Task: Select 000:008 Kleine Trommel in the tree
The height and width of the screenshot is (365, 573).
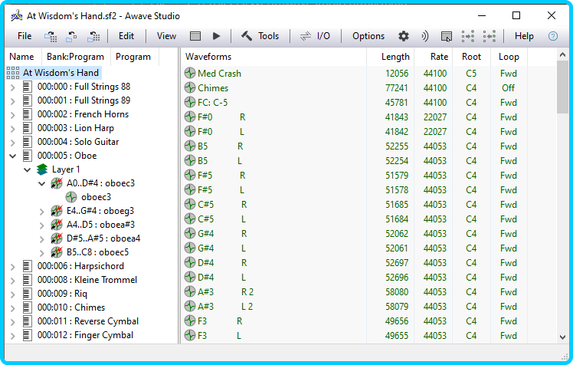Action: (87, 280)
